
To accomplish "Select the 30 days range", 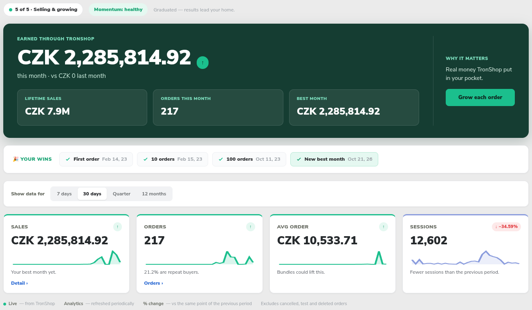I will coord(92,194).
